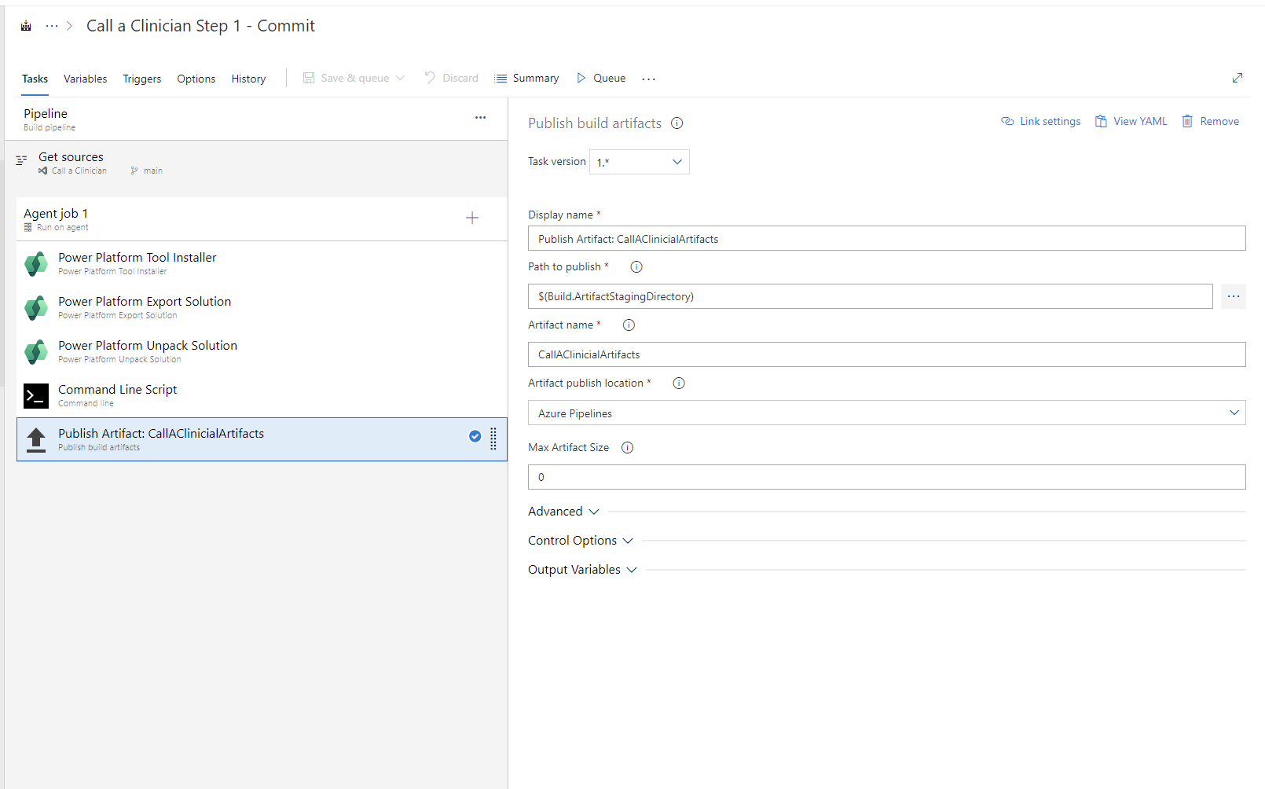Open Link settings
Image resolution: width=1265 pixels, height=789 pixels.
coord(1041,121)
